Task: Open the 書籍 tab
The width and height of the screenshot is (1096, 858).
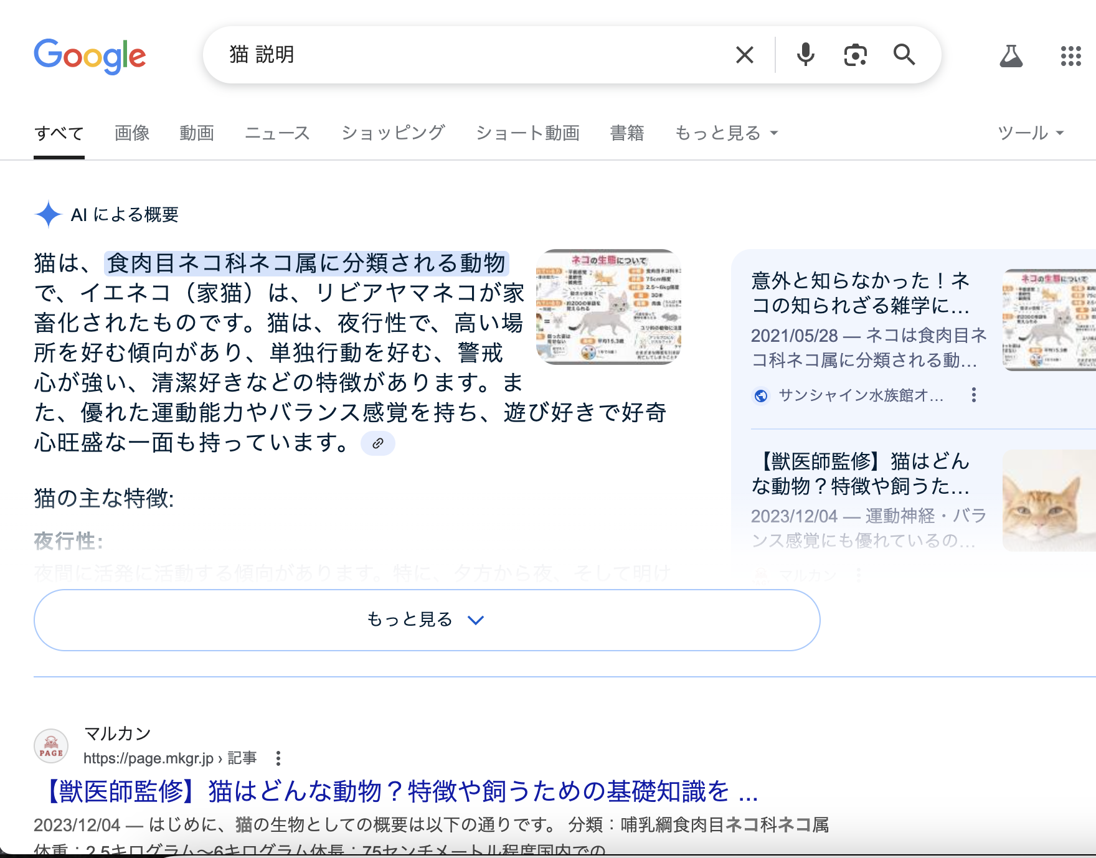Action: click(x=627, y=133)
